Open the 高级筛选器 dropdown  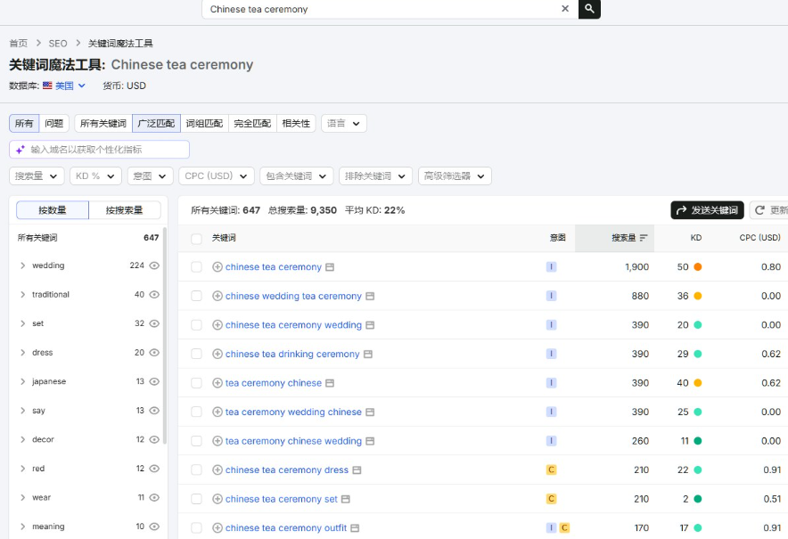point(455,176)
